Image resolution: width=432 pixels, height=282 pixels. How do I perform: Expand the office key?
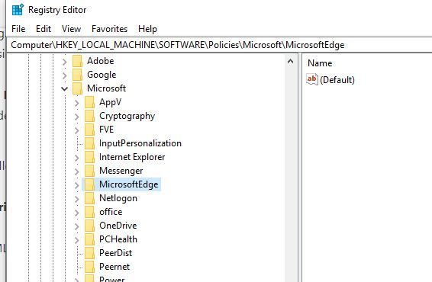(77, 213)
